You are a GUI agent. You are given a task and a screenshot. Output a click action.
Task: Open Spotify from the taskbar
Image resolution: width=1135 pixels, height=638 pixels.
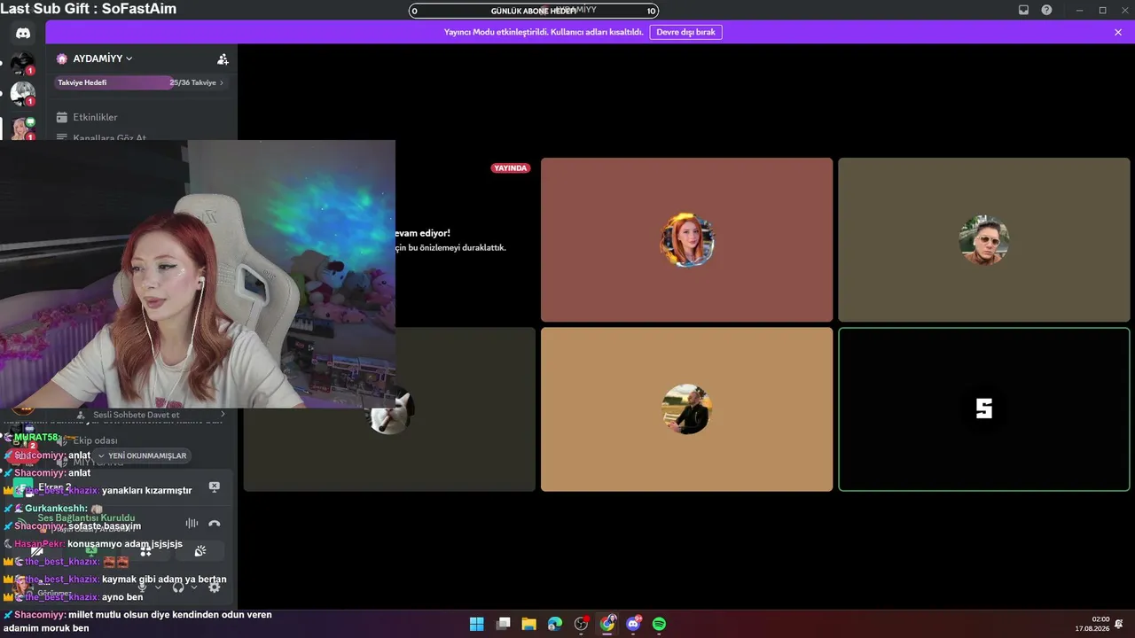(659, 624)
